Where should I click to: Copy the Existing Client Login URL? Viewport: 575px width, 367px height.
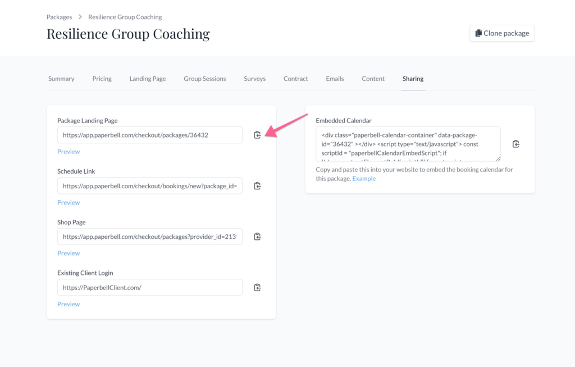pyautogui.click(x=257, y=287)
